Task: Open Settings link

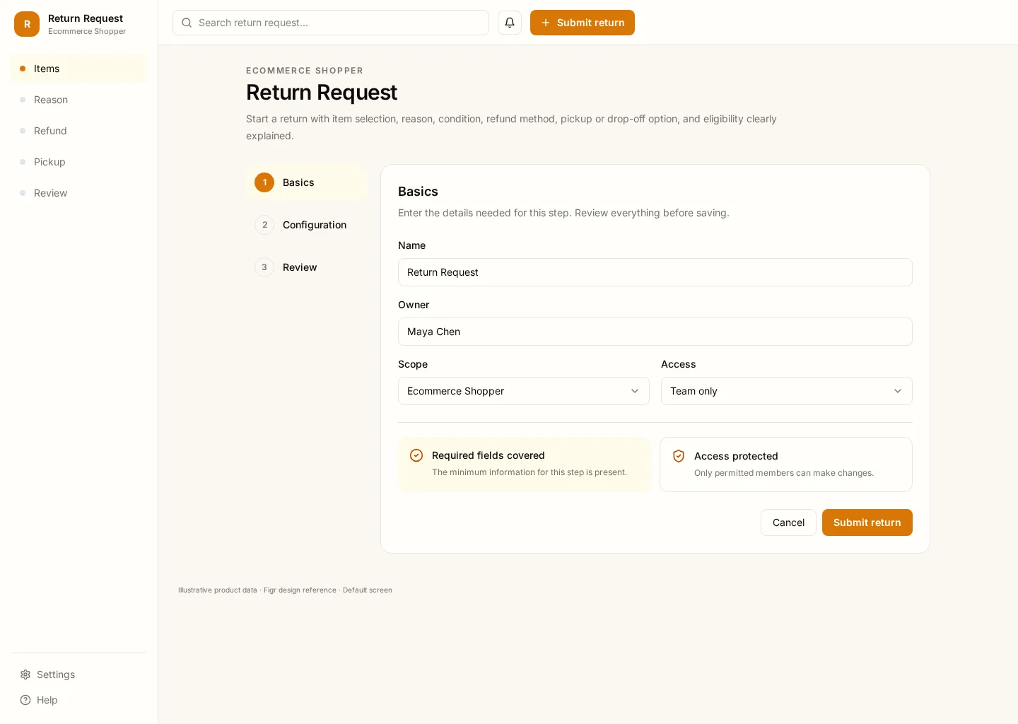Action: pyautogui.click(x=79, y=675)
